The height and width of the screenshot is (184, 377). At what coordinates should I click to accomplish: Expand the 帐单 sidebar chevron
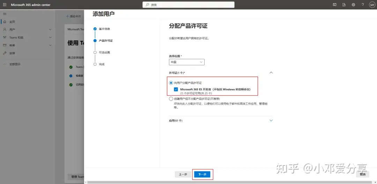pyautogui.click(x=50, y=45)
